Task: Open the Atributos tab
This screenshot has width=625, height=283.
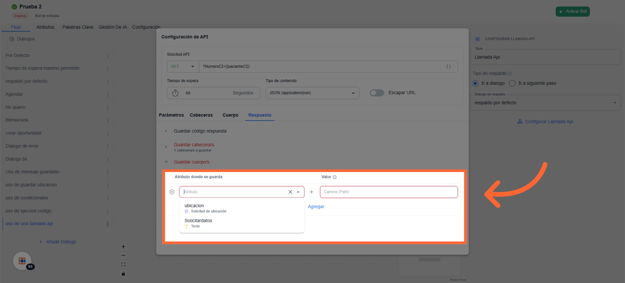Action: [x=45, y=27]
